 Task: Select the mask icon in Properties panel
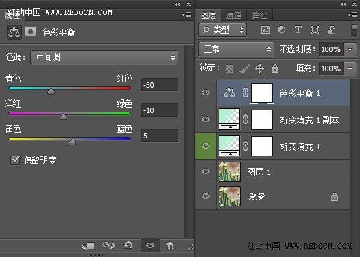[x=31, y=32]
